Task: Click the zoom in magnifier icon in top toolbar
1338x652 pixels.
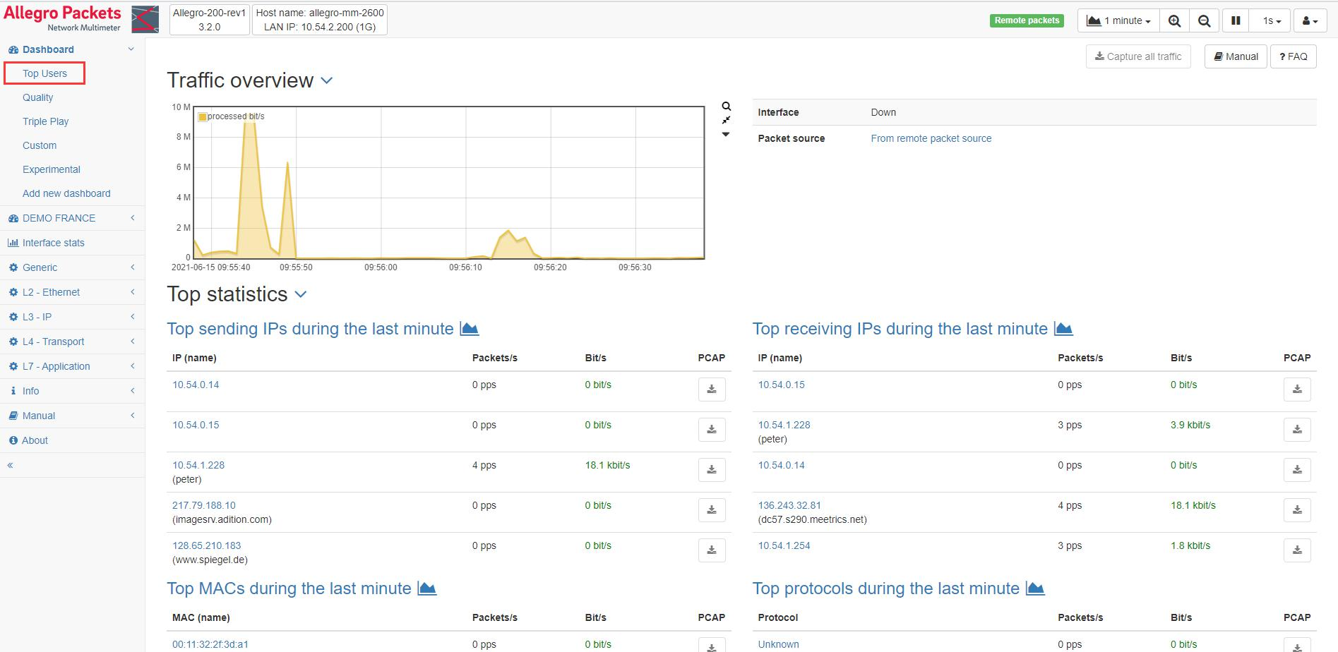Action: pos(1174,21)
